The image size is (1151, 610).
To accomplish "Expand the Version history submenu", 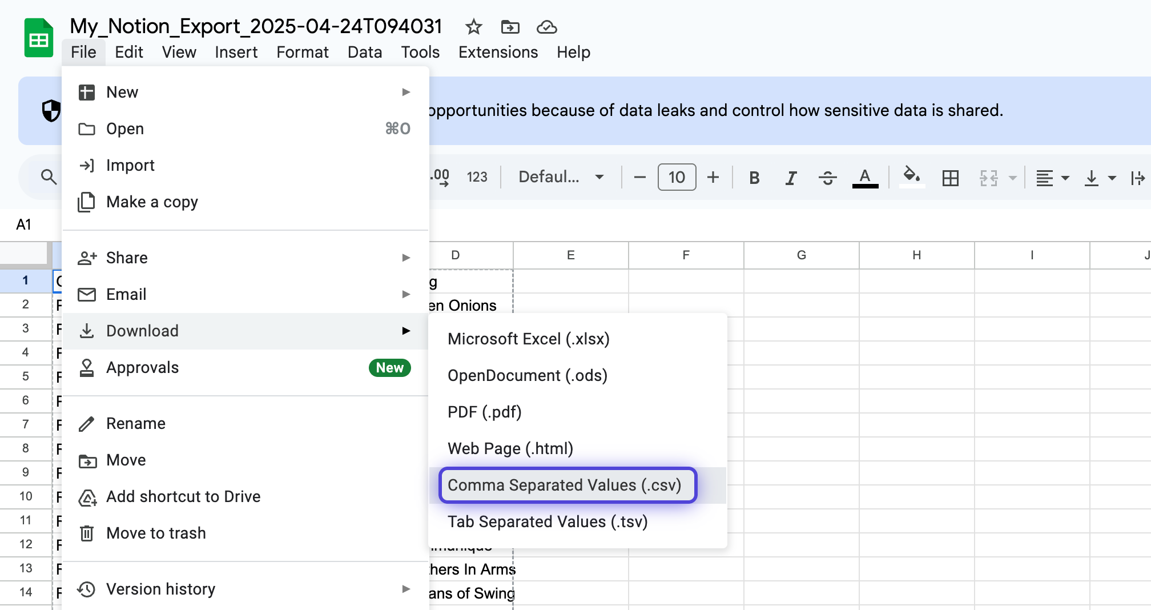I will click(x=246, y=589).
